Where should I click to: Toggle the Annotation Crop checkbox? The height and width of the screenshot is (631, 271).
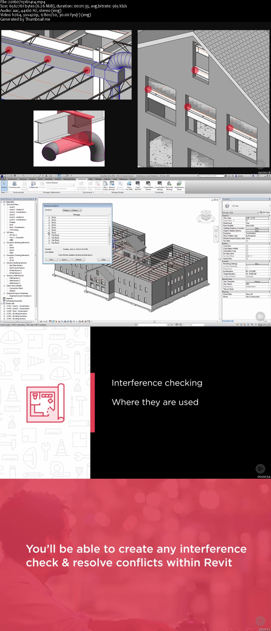click(x=247, y=251)
